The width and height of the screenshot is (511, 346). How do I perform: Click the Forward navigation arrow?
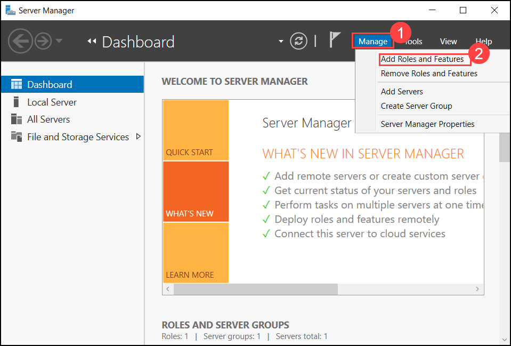43,41
